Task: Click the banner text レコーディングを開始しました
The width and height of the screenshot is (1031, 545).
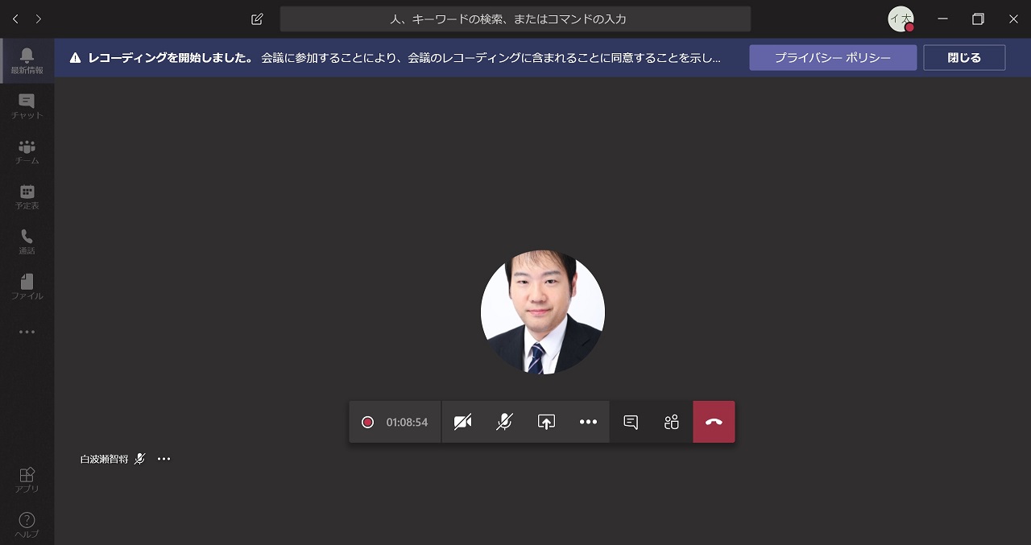Action: coord(171,58)
